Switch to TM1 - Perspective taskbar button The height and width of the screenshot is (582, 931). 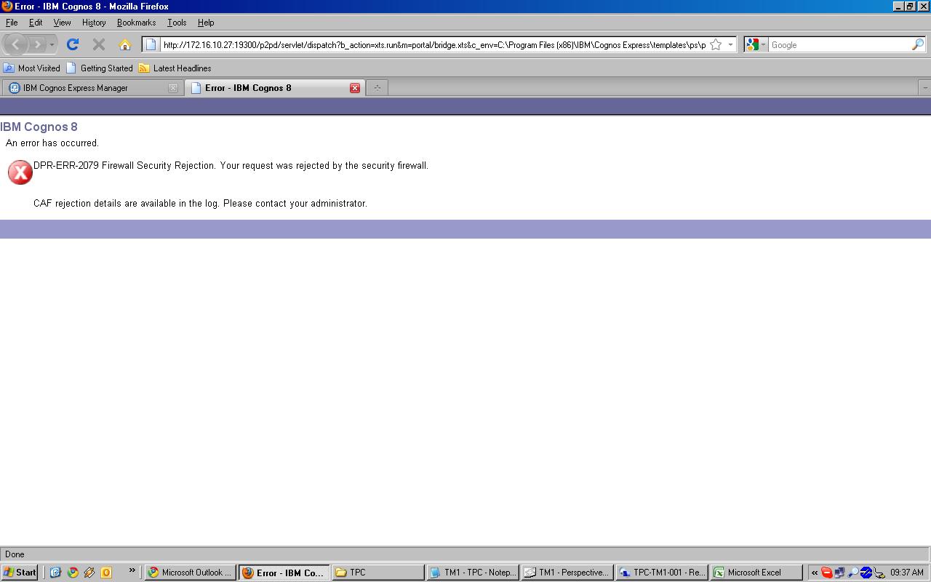pyautogui.click(x=567, y=573)
